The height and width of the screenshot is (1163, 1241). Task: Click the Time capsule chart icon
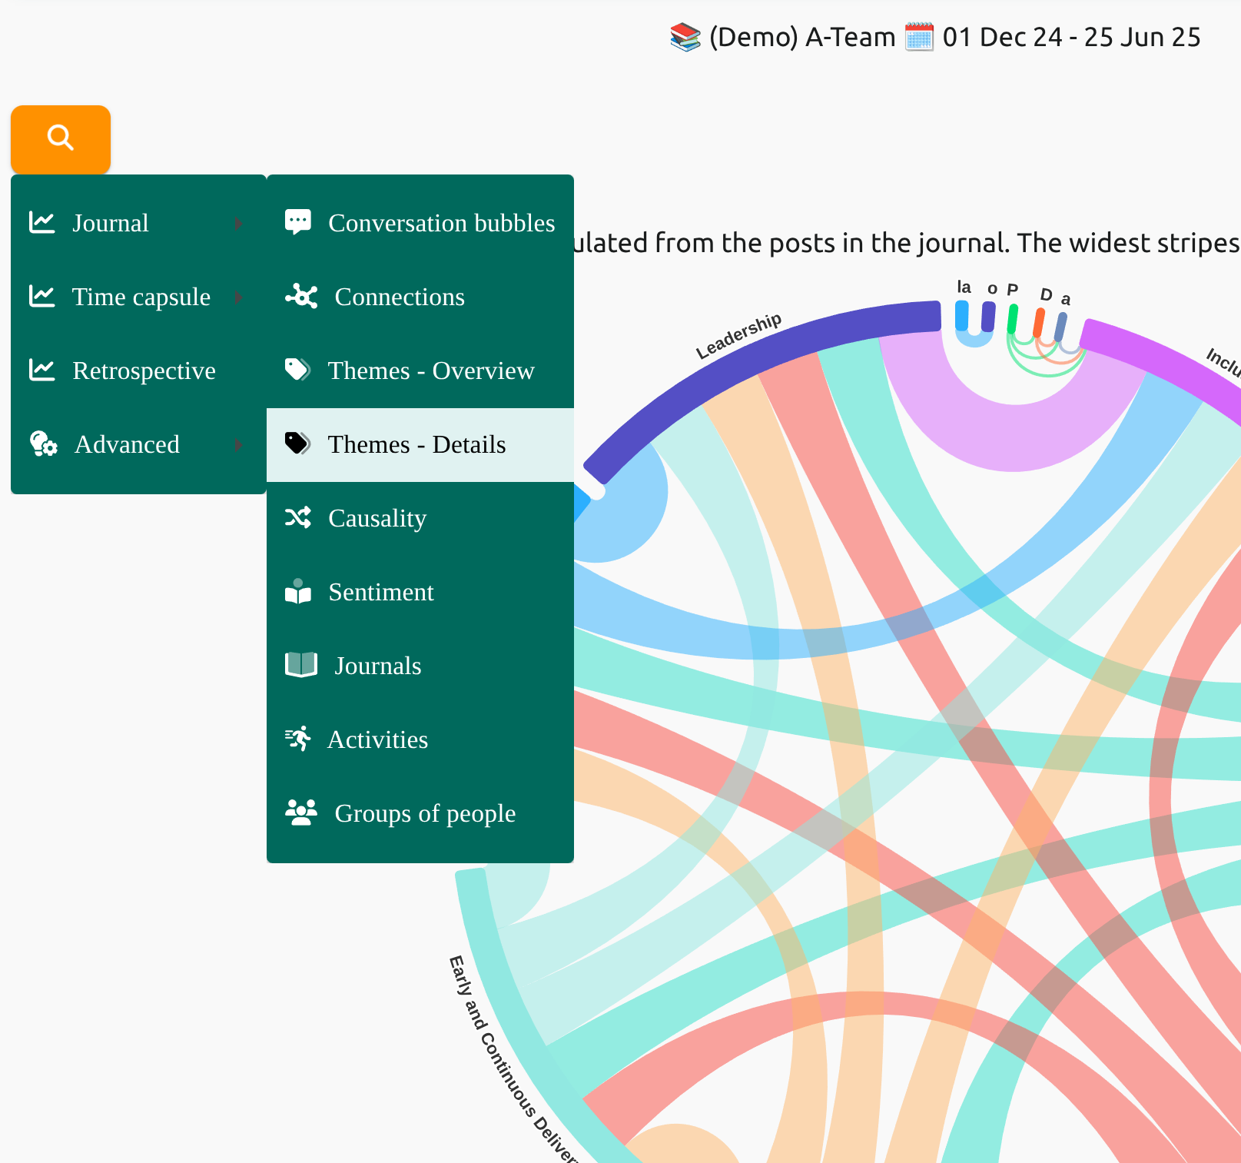pyautogui.click(x=42, y=296)
